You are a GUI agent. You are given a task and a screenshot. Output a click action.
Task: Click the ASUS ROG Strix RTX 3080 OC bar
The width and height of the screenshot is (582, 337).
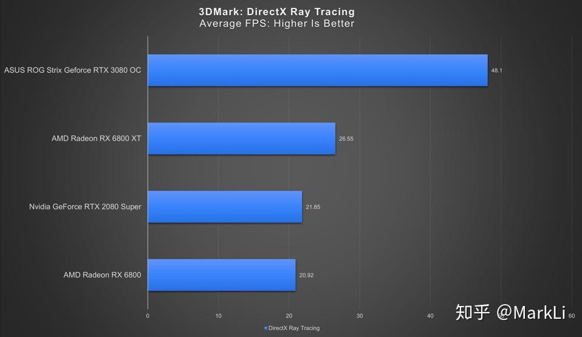(318, 70)
